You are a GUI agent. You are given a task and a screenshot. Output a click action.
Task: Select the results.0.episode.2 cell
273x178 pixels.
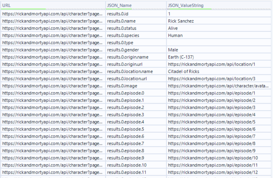pos(136,108)
